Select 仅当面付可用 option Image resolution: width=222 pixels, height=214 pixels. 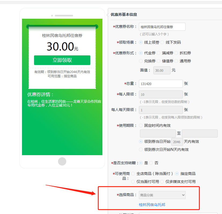coord(133,182)
